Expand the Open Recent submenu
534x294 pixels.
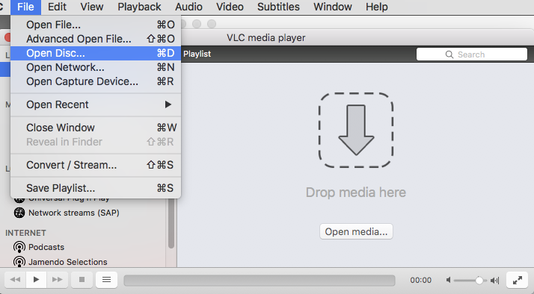(x=96, y=104)
